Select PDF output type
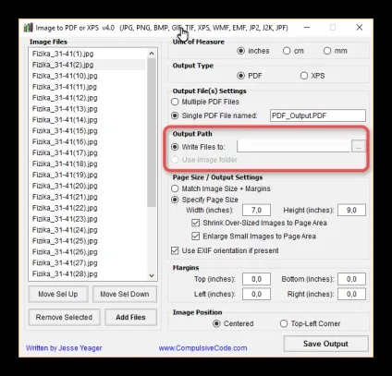 point(241,76)
